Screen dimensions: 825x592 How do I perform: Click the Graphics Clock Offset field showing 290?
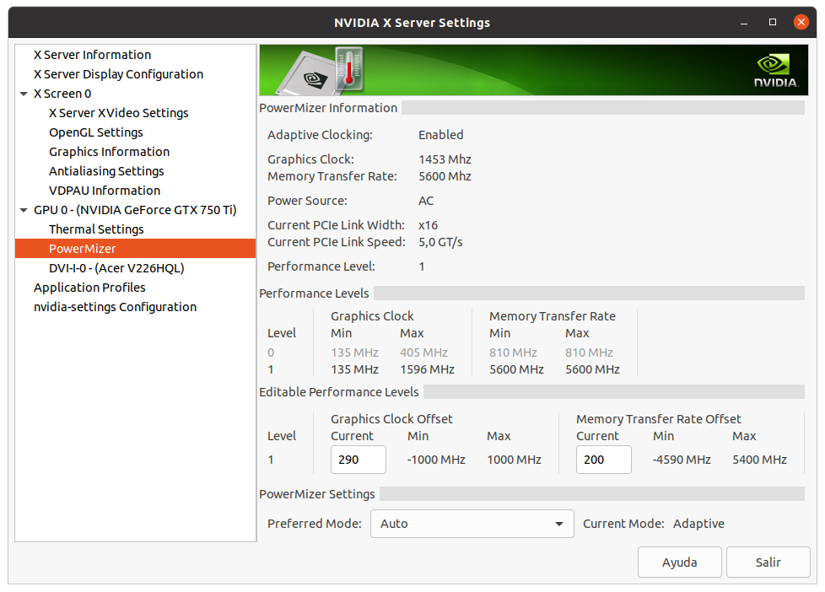[359, 460]
